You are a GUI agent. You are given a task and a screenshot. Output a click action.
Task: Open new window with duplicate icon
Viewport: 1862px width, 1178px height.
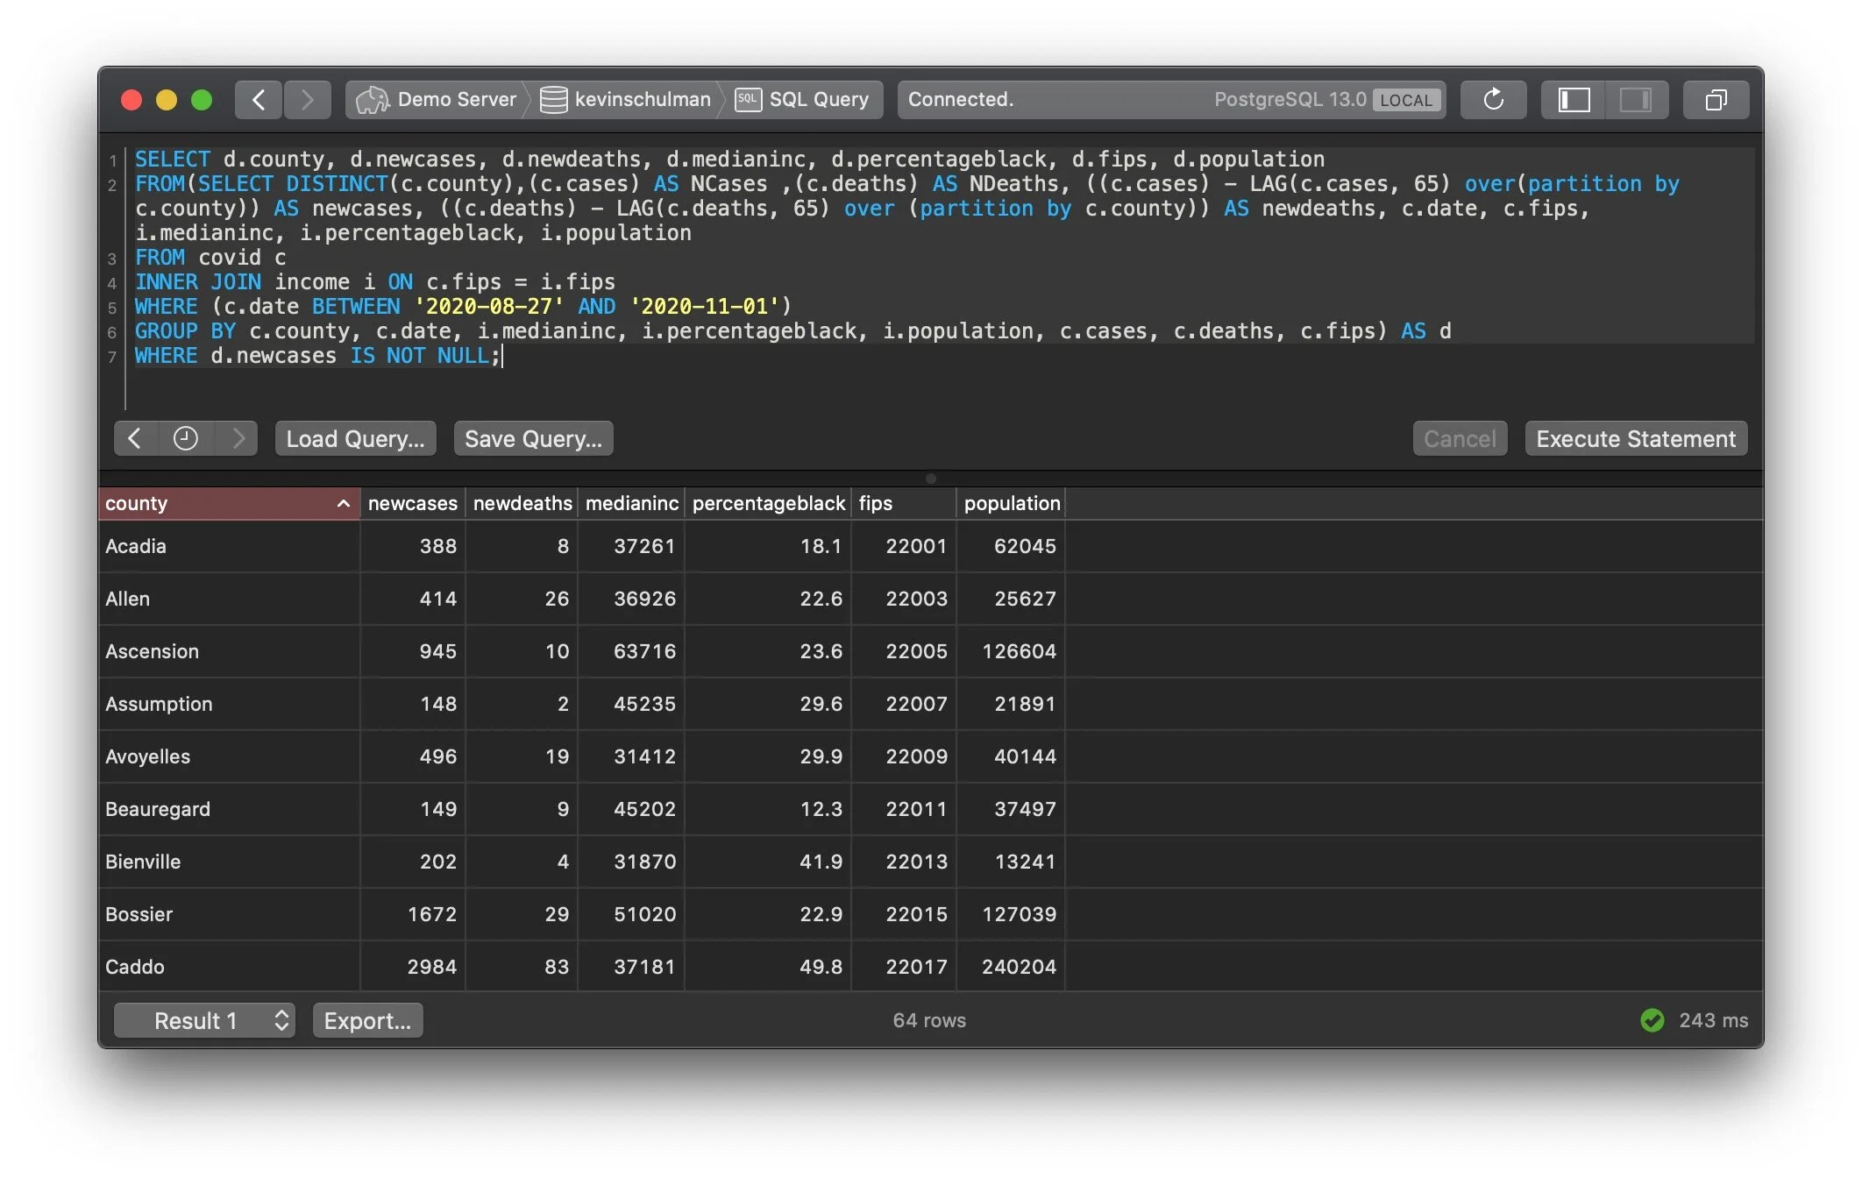coord(1716,100)
